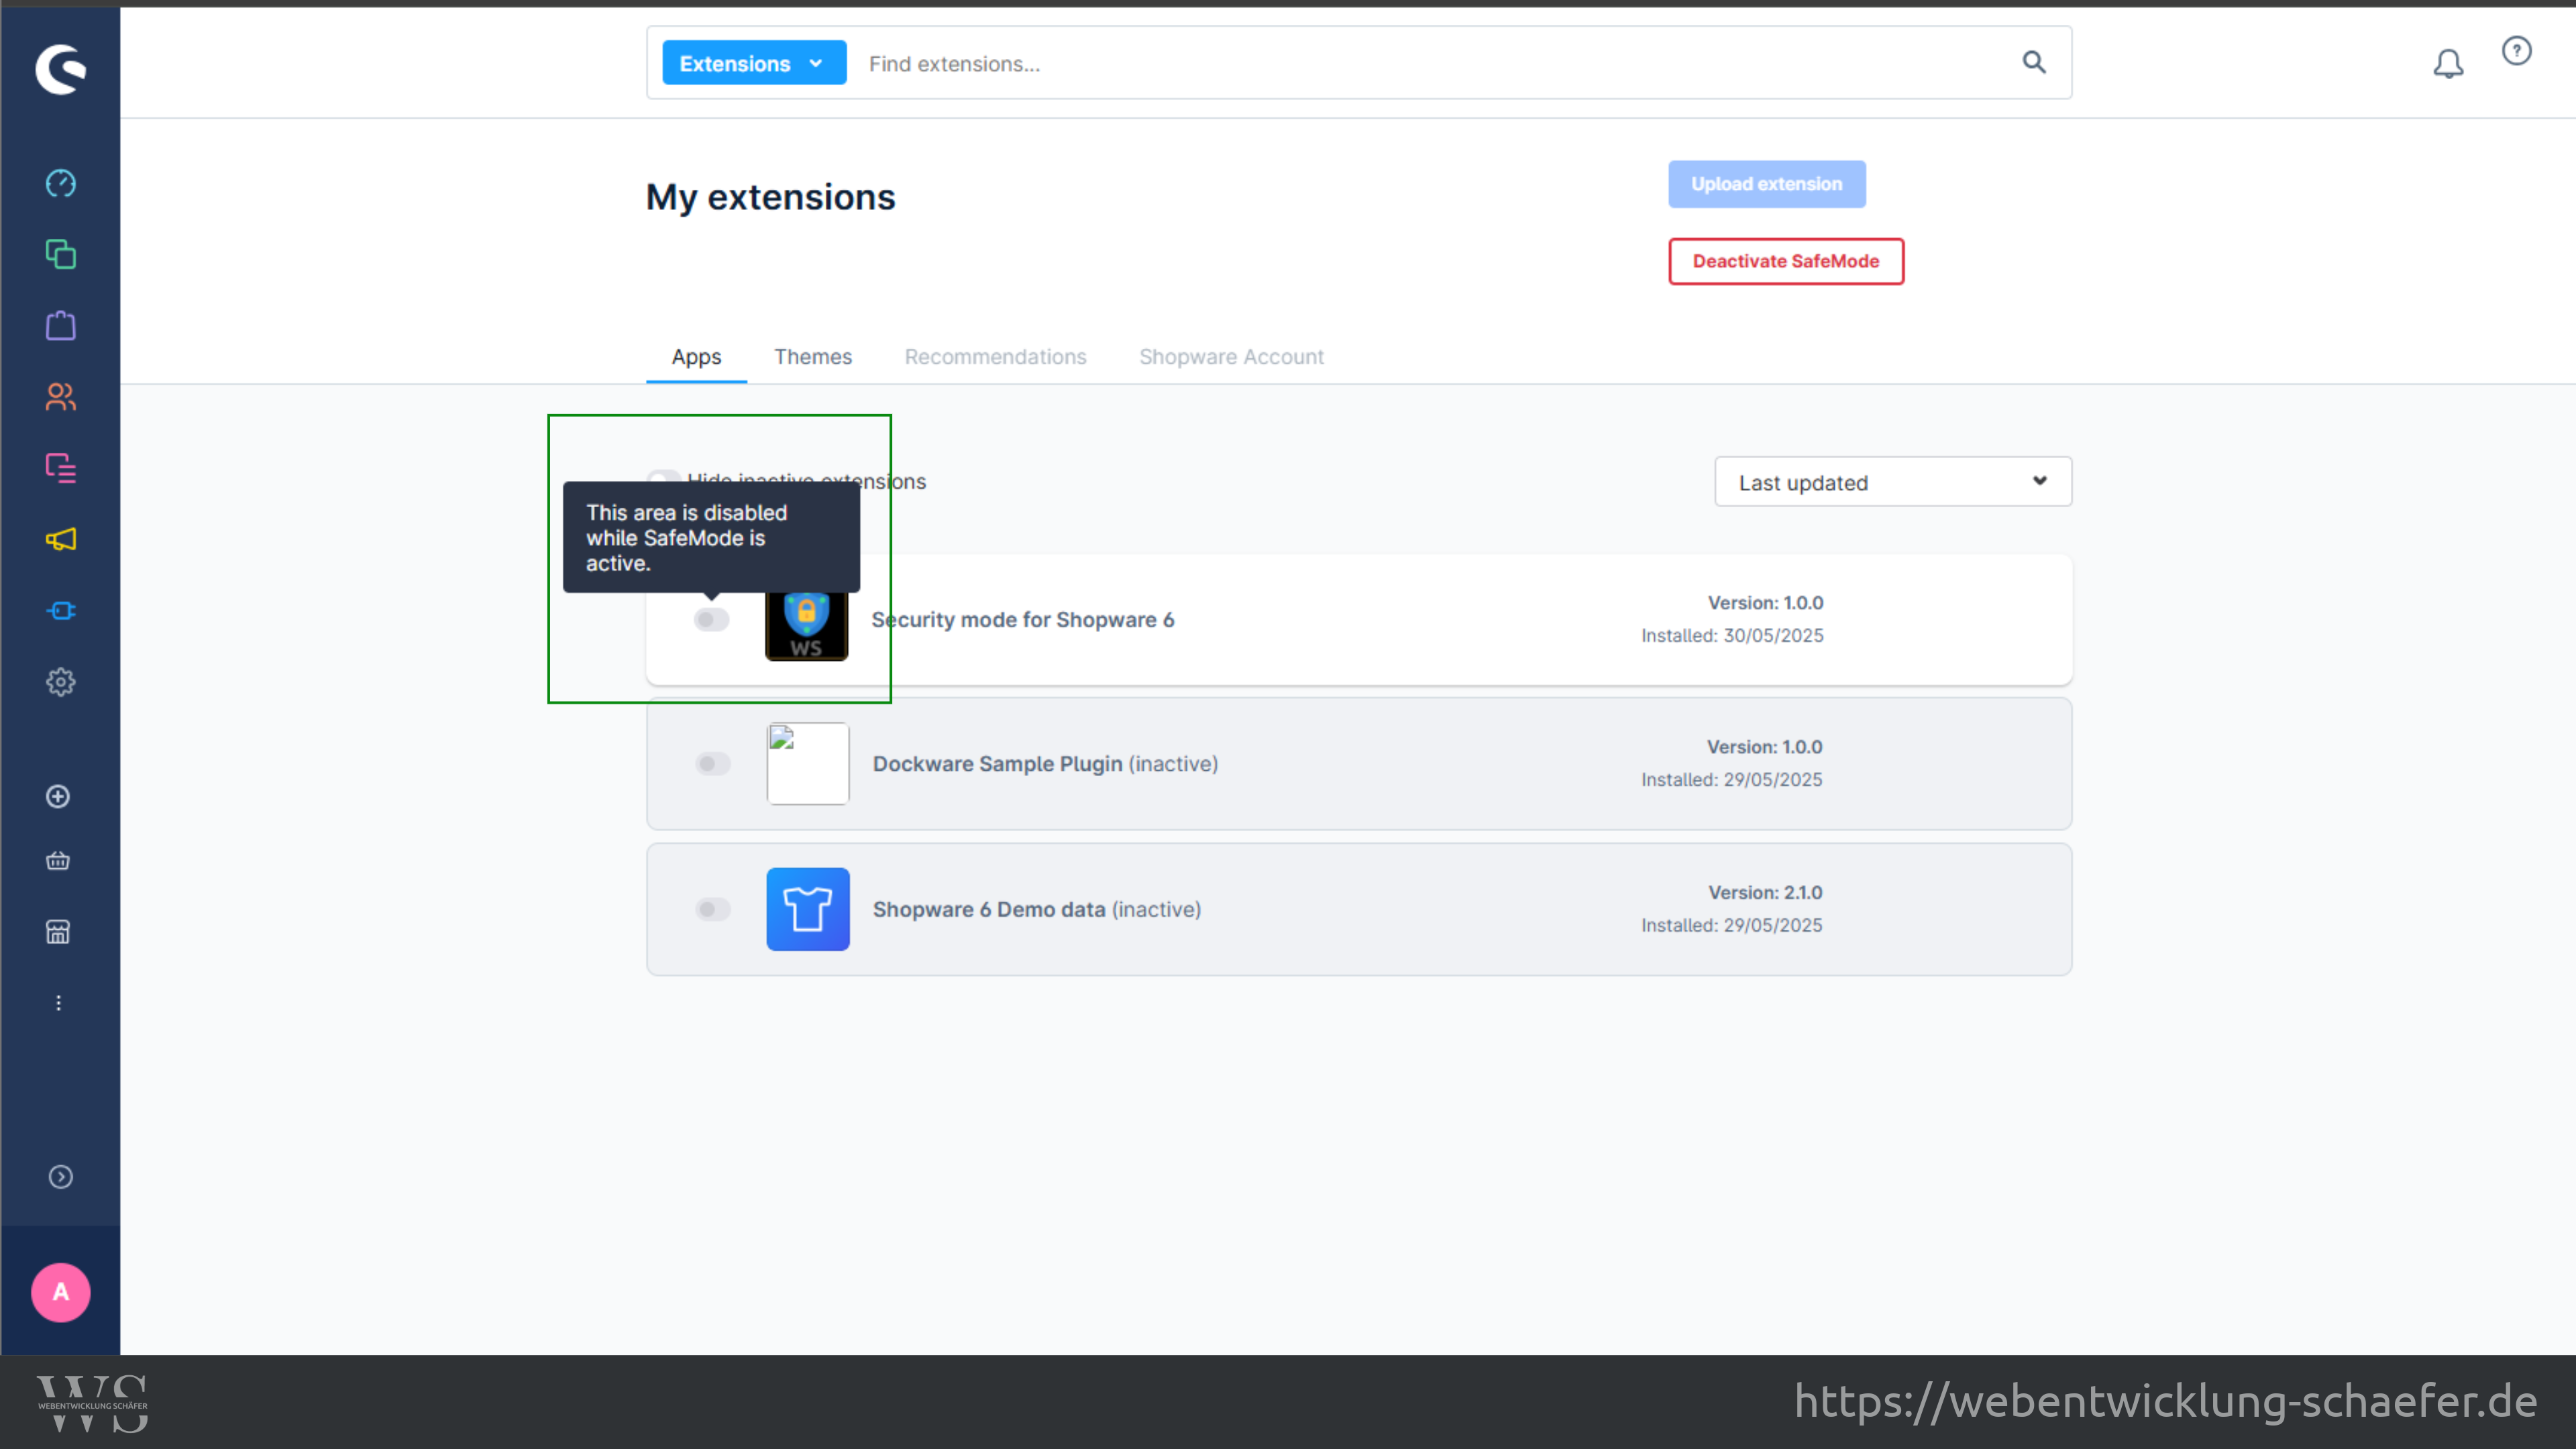Screen dimensions: 2576x1449
Task: Click Installed: 29/05/2025 of Demo data row
Action: 1731,925
